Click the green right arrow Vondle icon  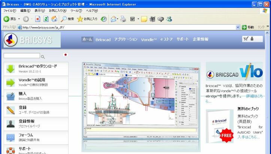(x=10, y=82)
